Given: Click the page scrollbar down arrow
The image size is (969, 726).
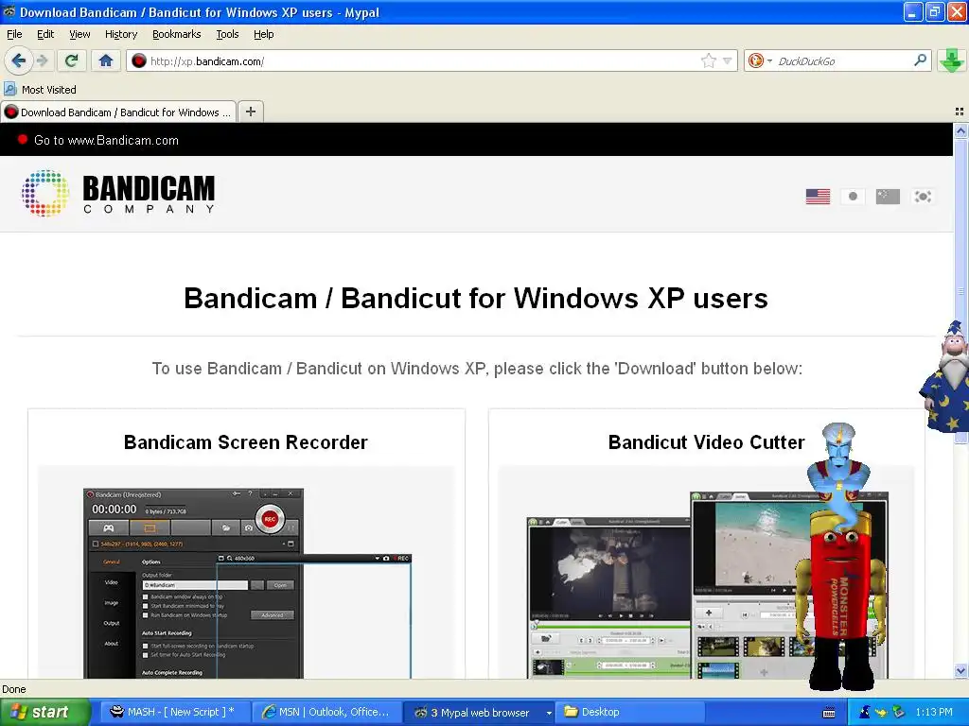Looking at the screenshot, I should [x=960, y=670].
